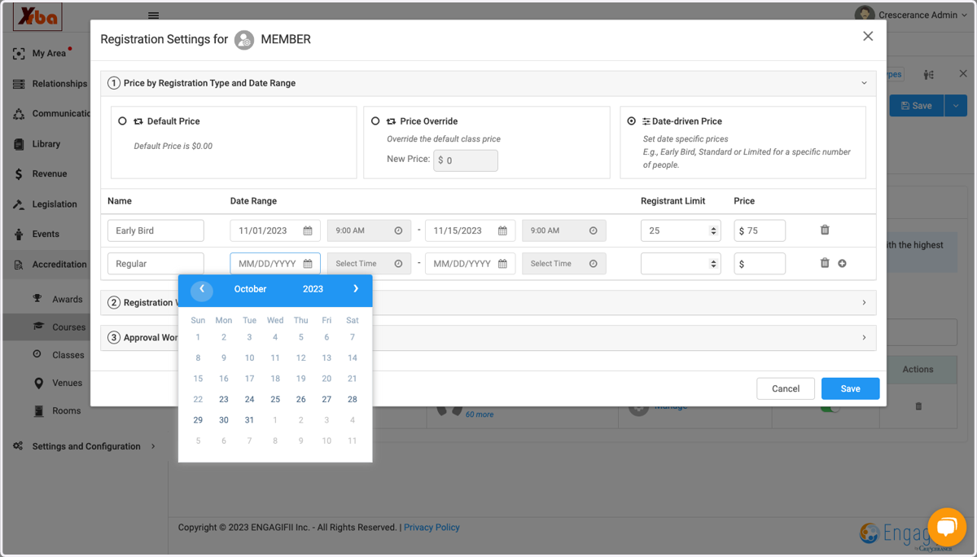Open the chat support bubble
This screenshot has width=977, height=557.
946,527
